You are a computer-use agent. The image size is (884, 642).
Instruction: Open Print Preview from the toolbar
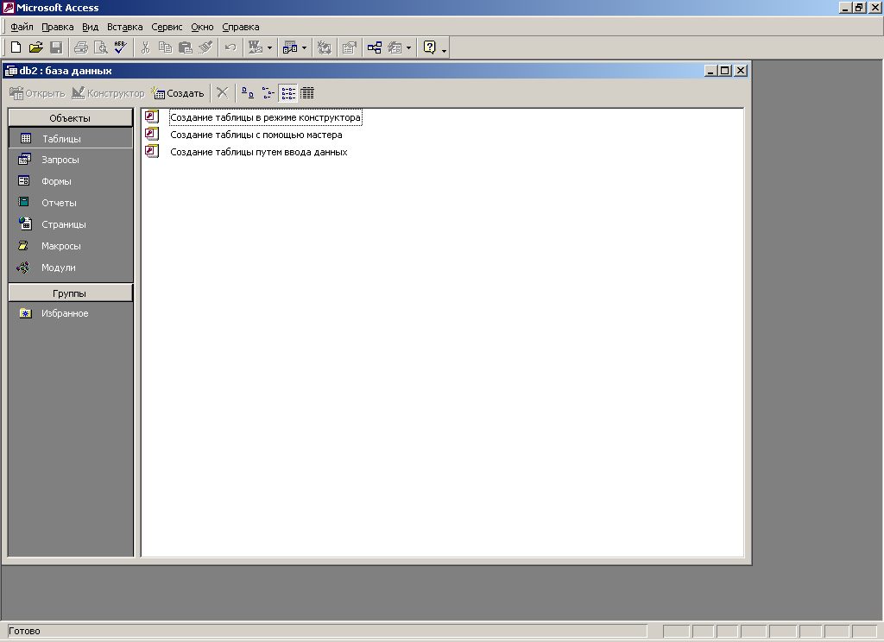pyautogui.click(x=101, y=48)
